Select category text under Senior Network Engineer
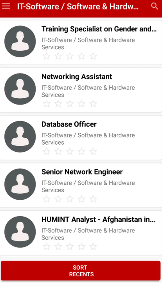 tap(88, 186)
